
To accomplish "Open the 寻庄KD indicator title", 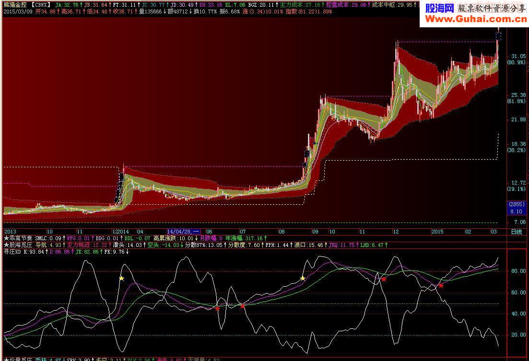I will [x=12, y=252].
